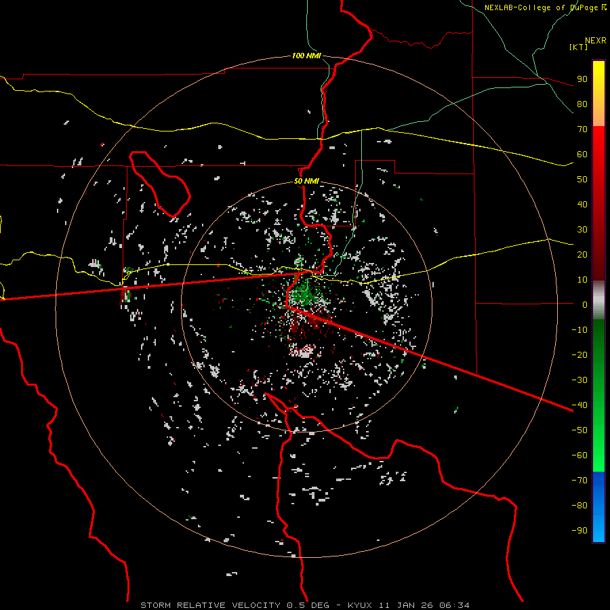This screenshot has height=610, width=610.
Task: Click the positive 10 knot scale value
Action: pyautogui.click(x=582, y=280)
